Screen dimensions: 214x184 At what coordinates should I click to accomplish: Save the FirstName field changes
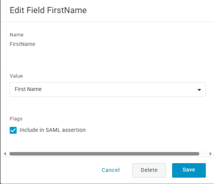[189, 170]
